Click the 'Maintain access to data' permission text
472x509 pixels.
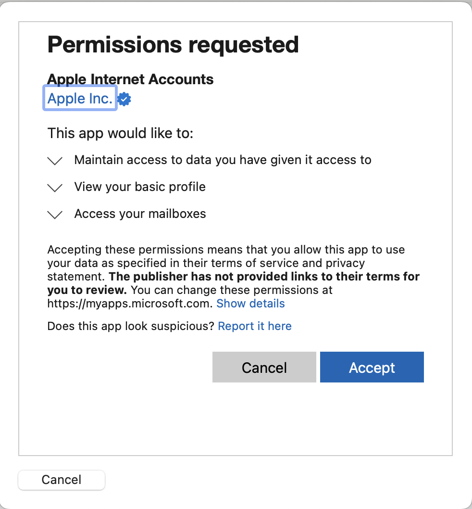point(223,160)
